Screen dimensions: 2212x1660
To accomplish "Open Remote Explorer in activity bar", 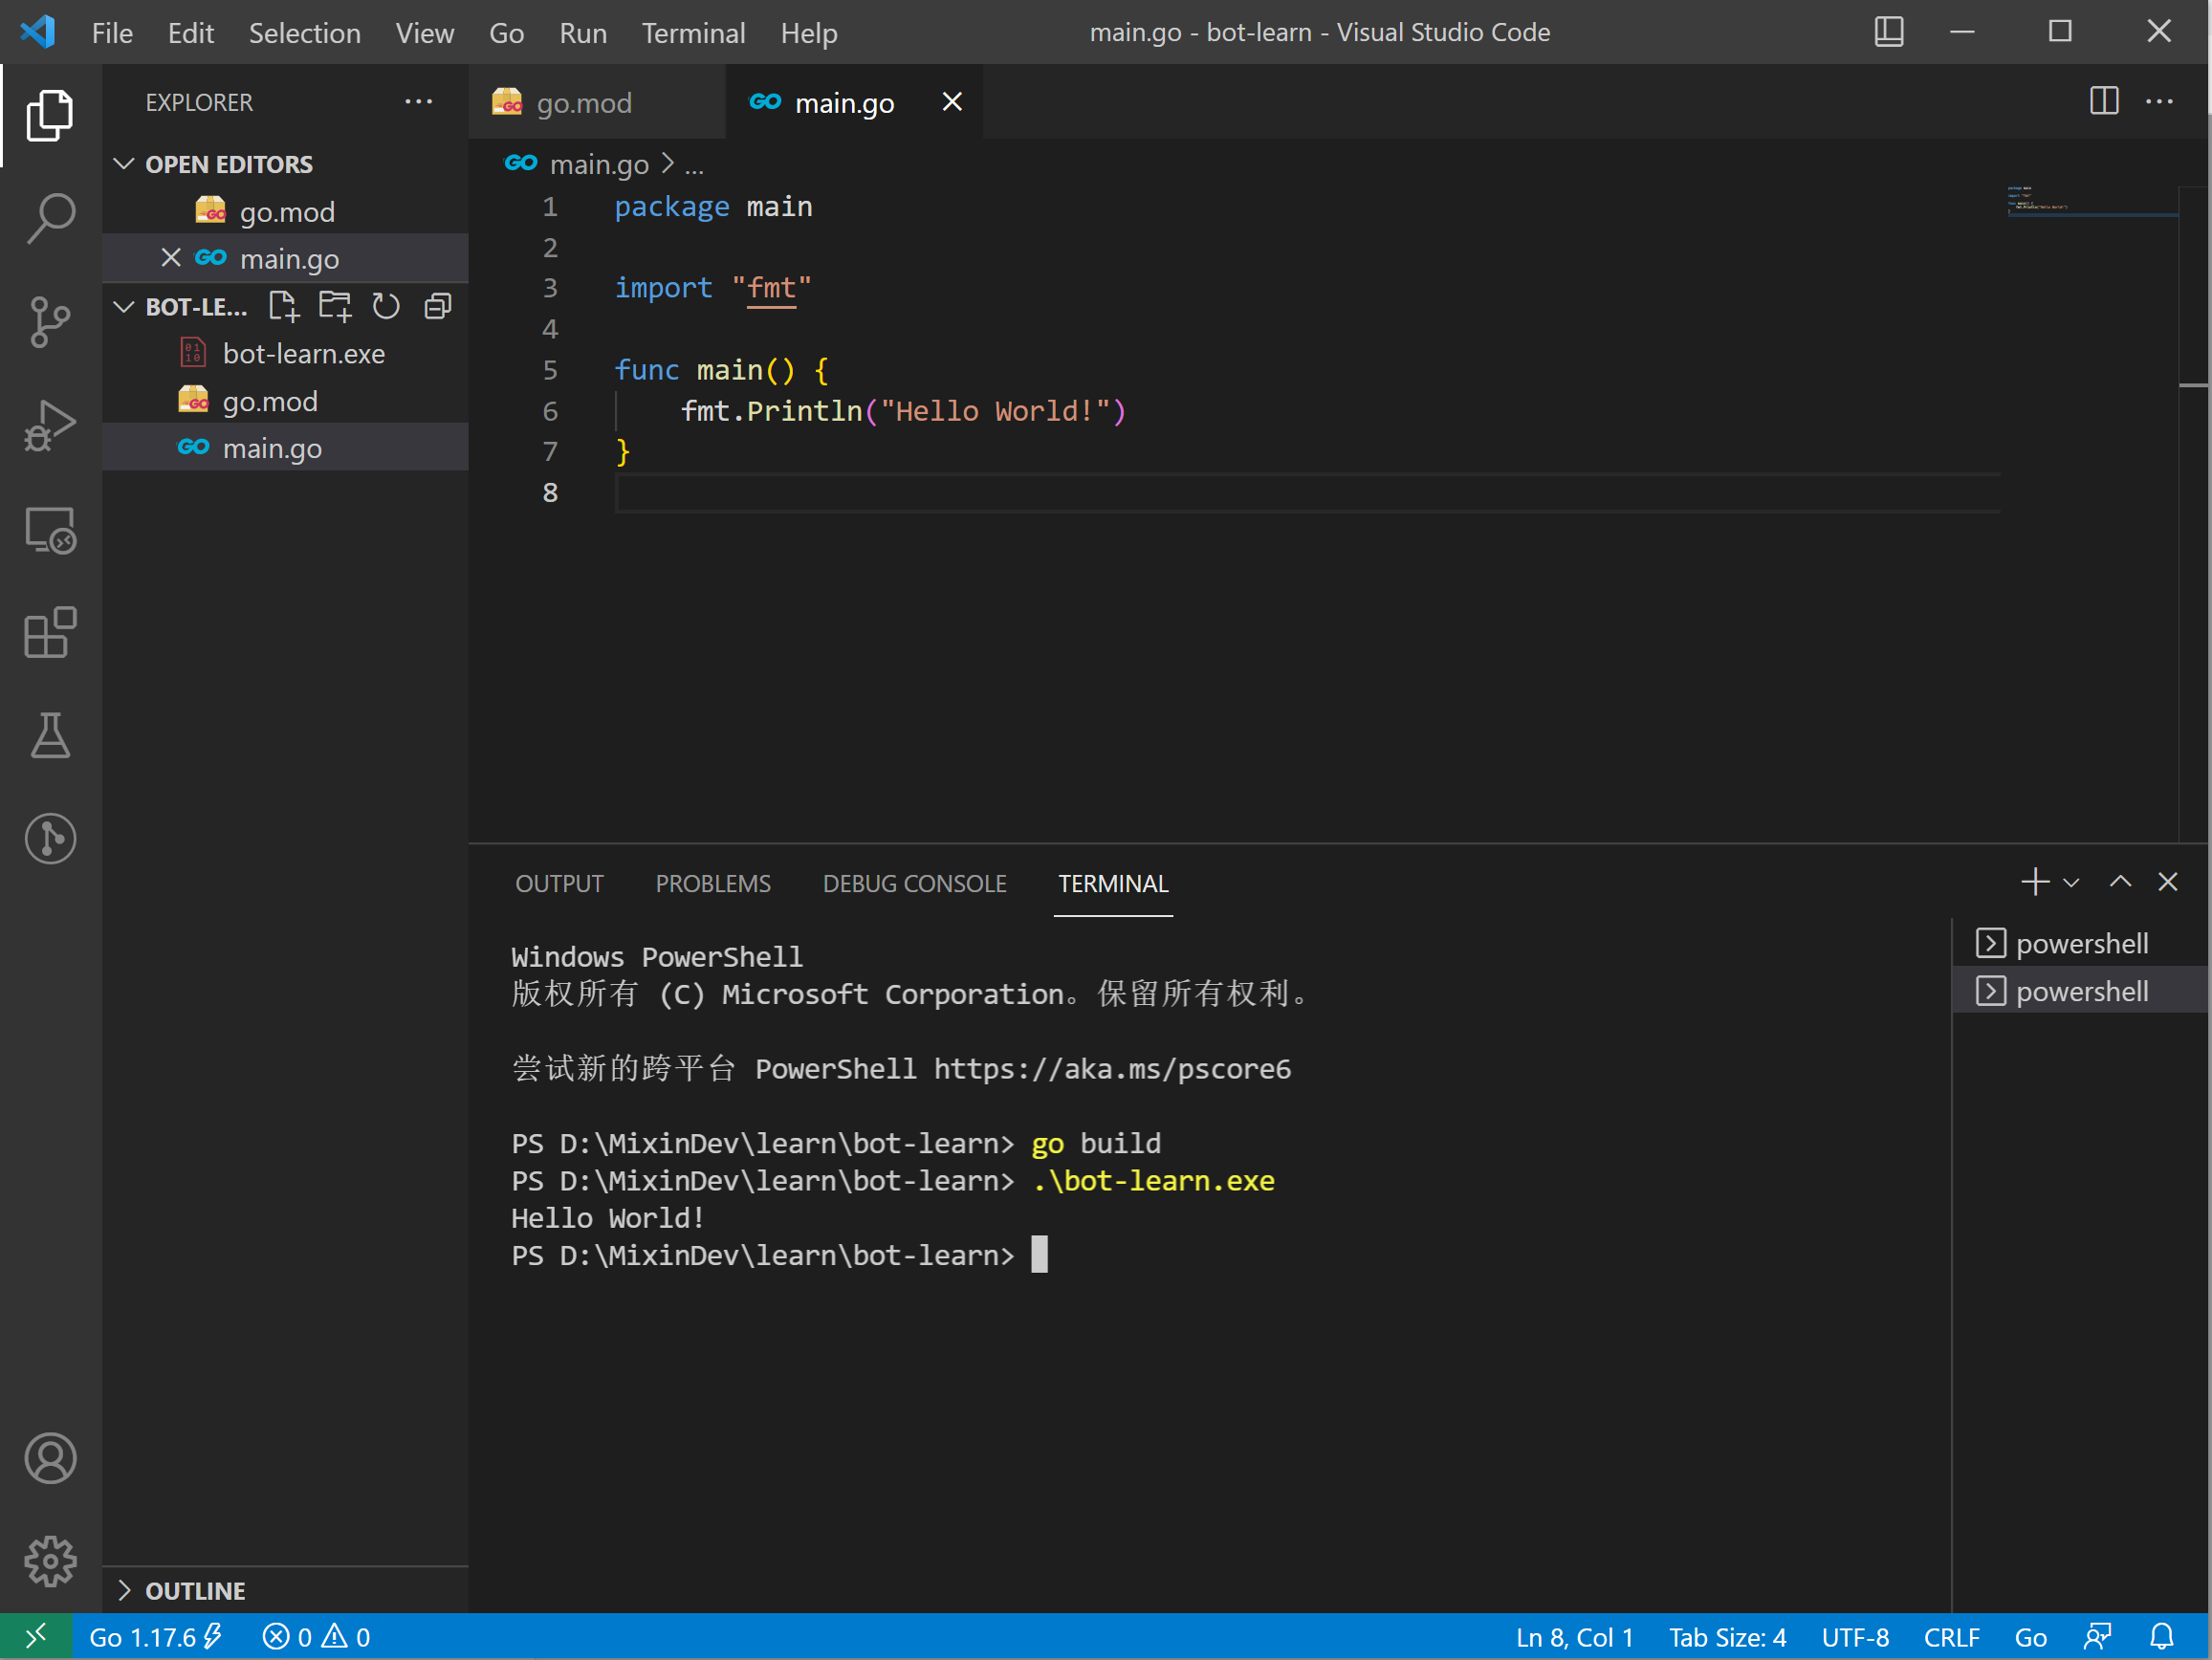I will (50, 529).
